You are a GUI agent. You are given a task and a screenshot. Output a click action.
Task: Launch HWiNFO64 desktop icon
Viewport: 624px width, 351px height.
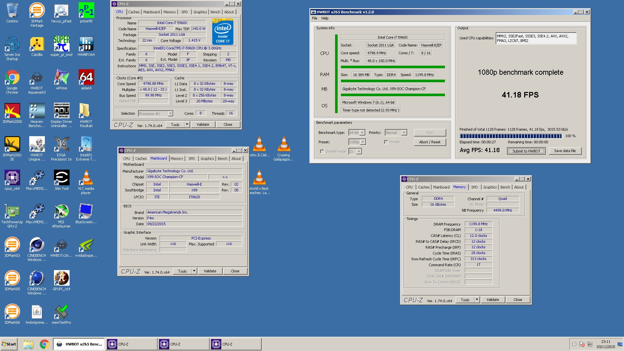[86, 46]
